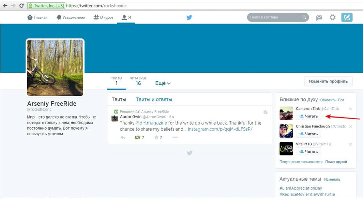Follow Vital MTB with Читать button
363x199 pixels.
tap(308, 152)
